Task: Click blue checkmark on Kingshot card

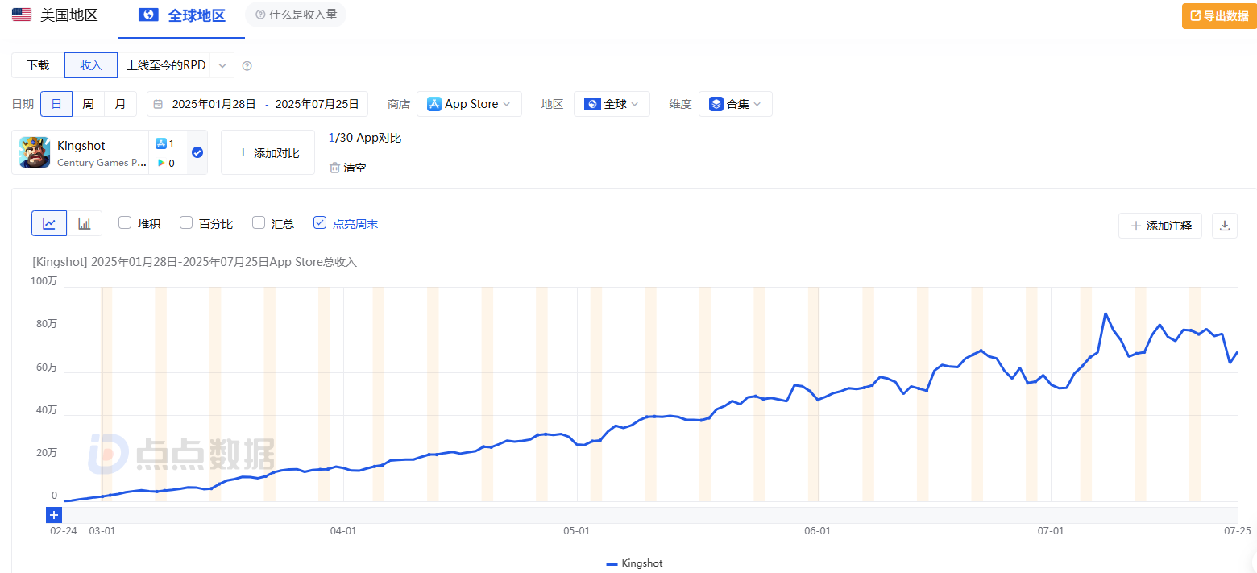Action: pos(197,152)
